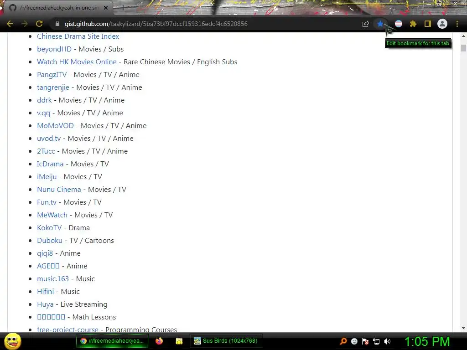This screenshot has height=350, width=467.
Task: Click the page vertical scrollbar thumb
Action: point(463,48)
